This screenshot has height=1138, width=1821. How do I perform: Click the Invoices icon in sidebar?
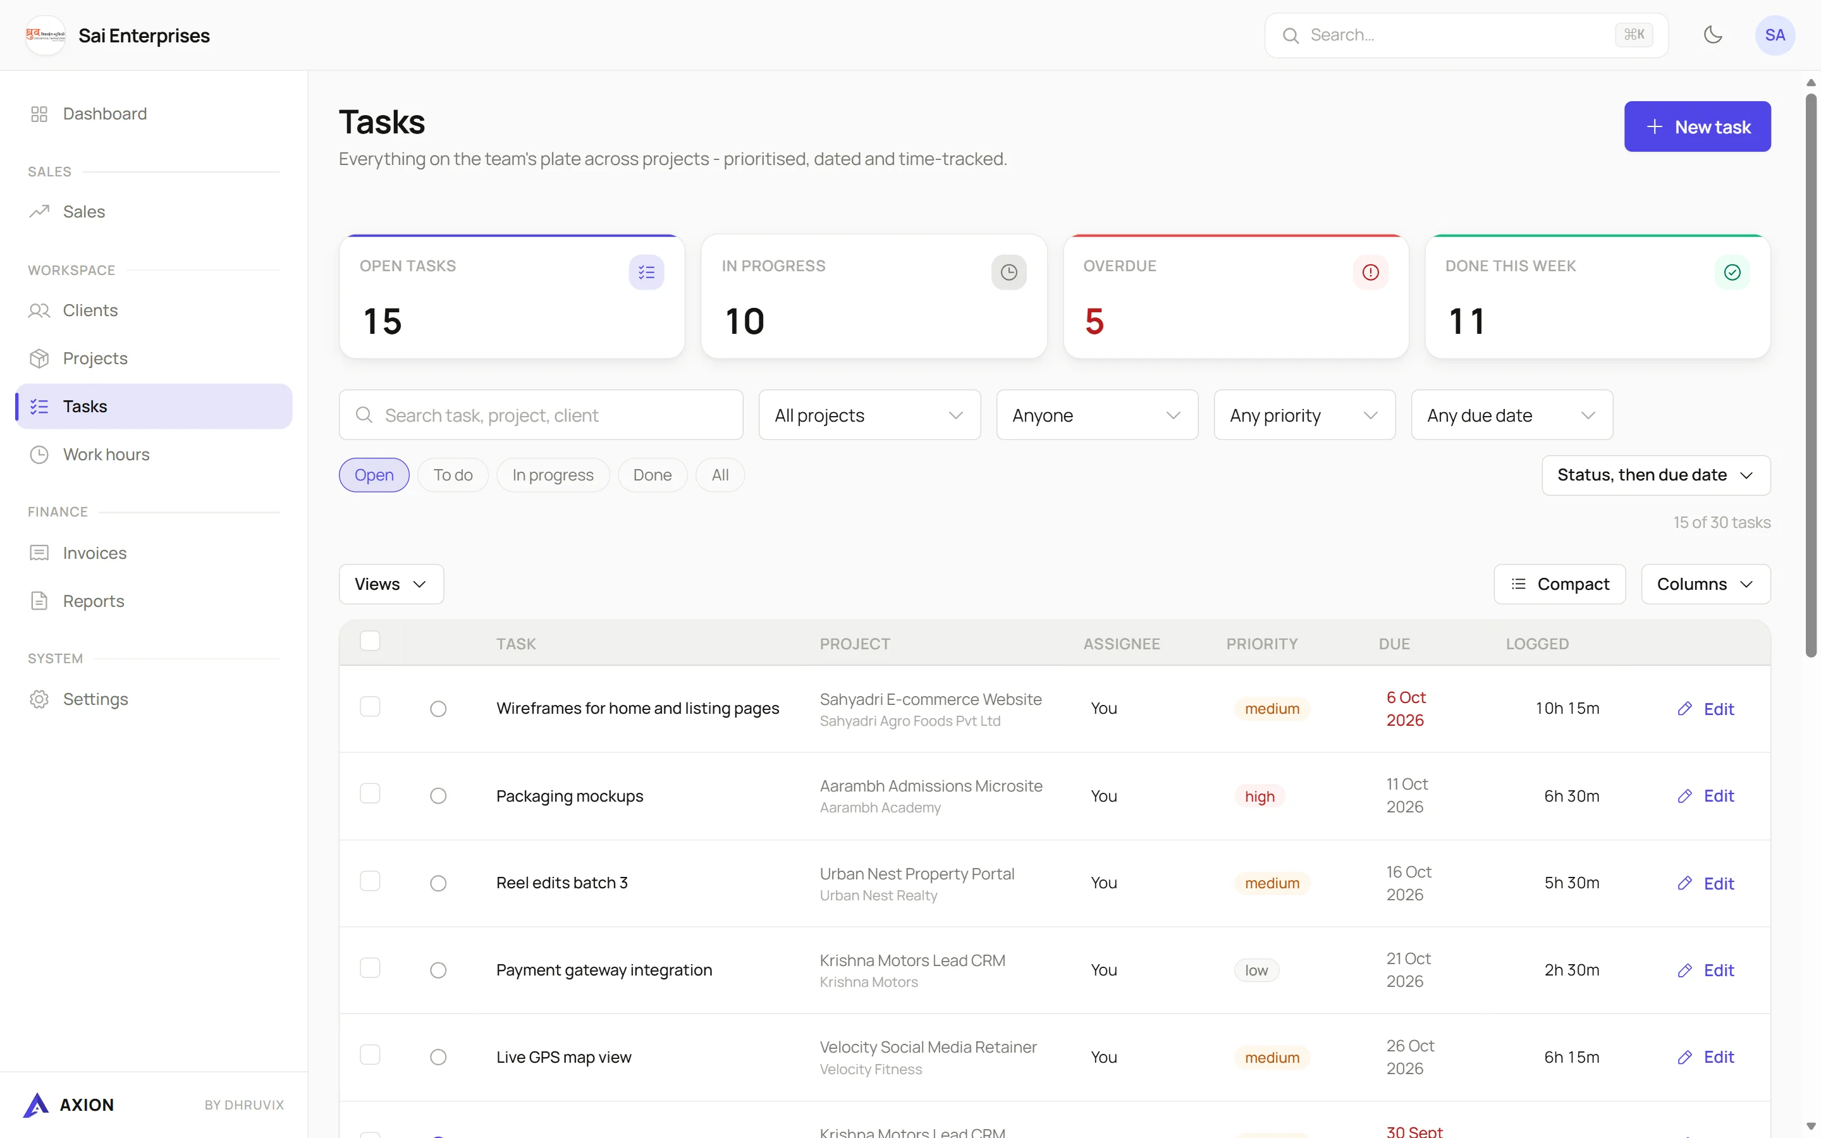(x=39, y=553)
